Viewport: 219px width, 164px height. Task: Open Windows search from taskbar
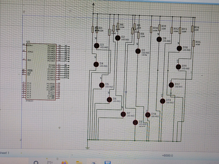click(36, 162)
